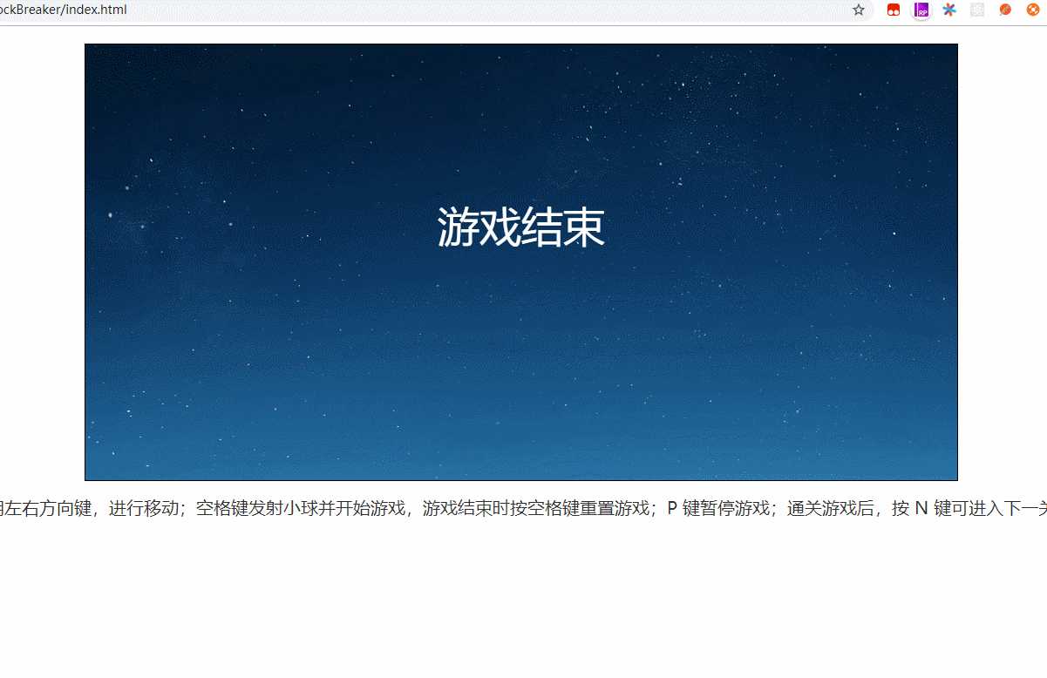
Task: Bookmark this page with the star icon
Action: (859, 10)
